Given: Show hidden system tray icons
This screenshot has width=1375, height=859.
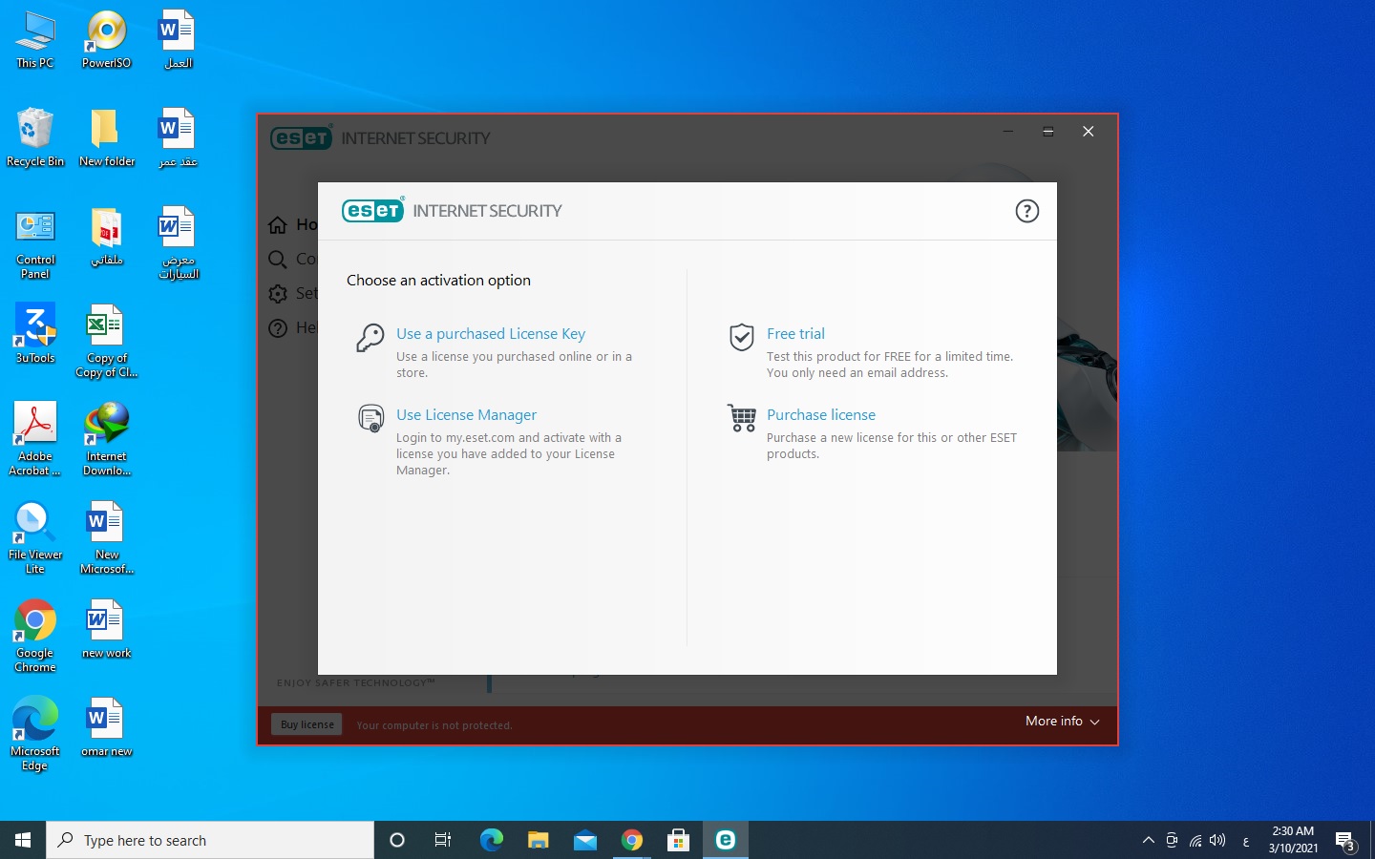Looking at the screenshot, I should coord(1149,841).
